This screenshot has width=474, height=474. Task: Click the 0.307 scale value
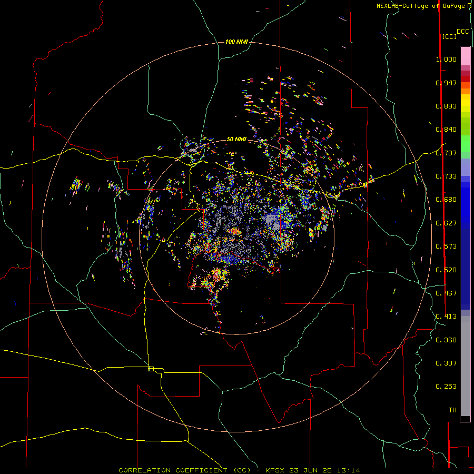[446, 363]
